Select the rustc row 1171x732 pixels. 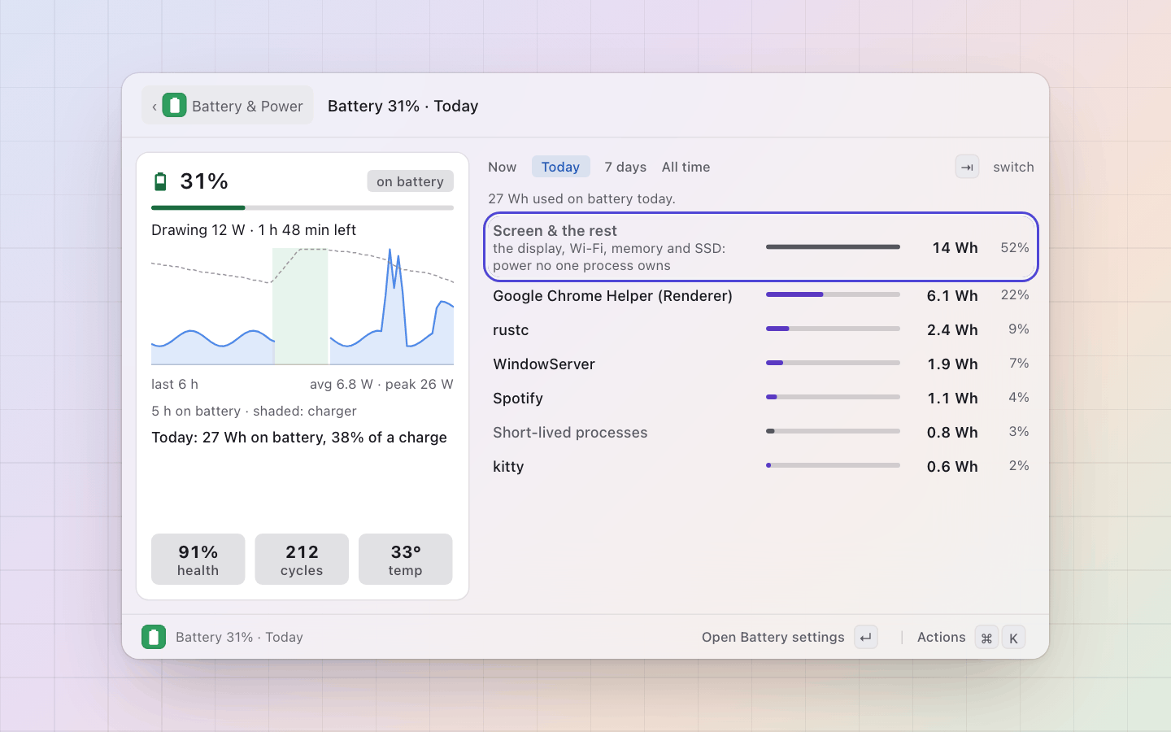761,329
